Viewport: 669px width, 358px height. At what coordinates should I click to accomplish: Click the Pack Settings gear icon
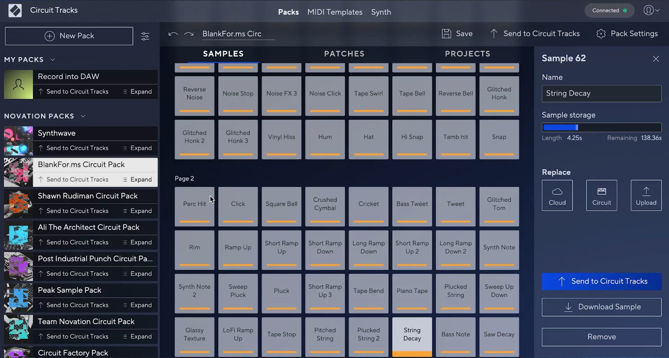click(601, 34)
